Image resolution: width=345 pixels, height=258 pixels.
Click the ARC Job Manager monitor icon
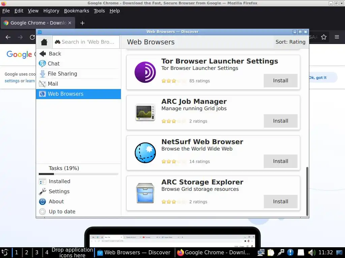pos(145,113)
